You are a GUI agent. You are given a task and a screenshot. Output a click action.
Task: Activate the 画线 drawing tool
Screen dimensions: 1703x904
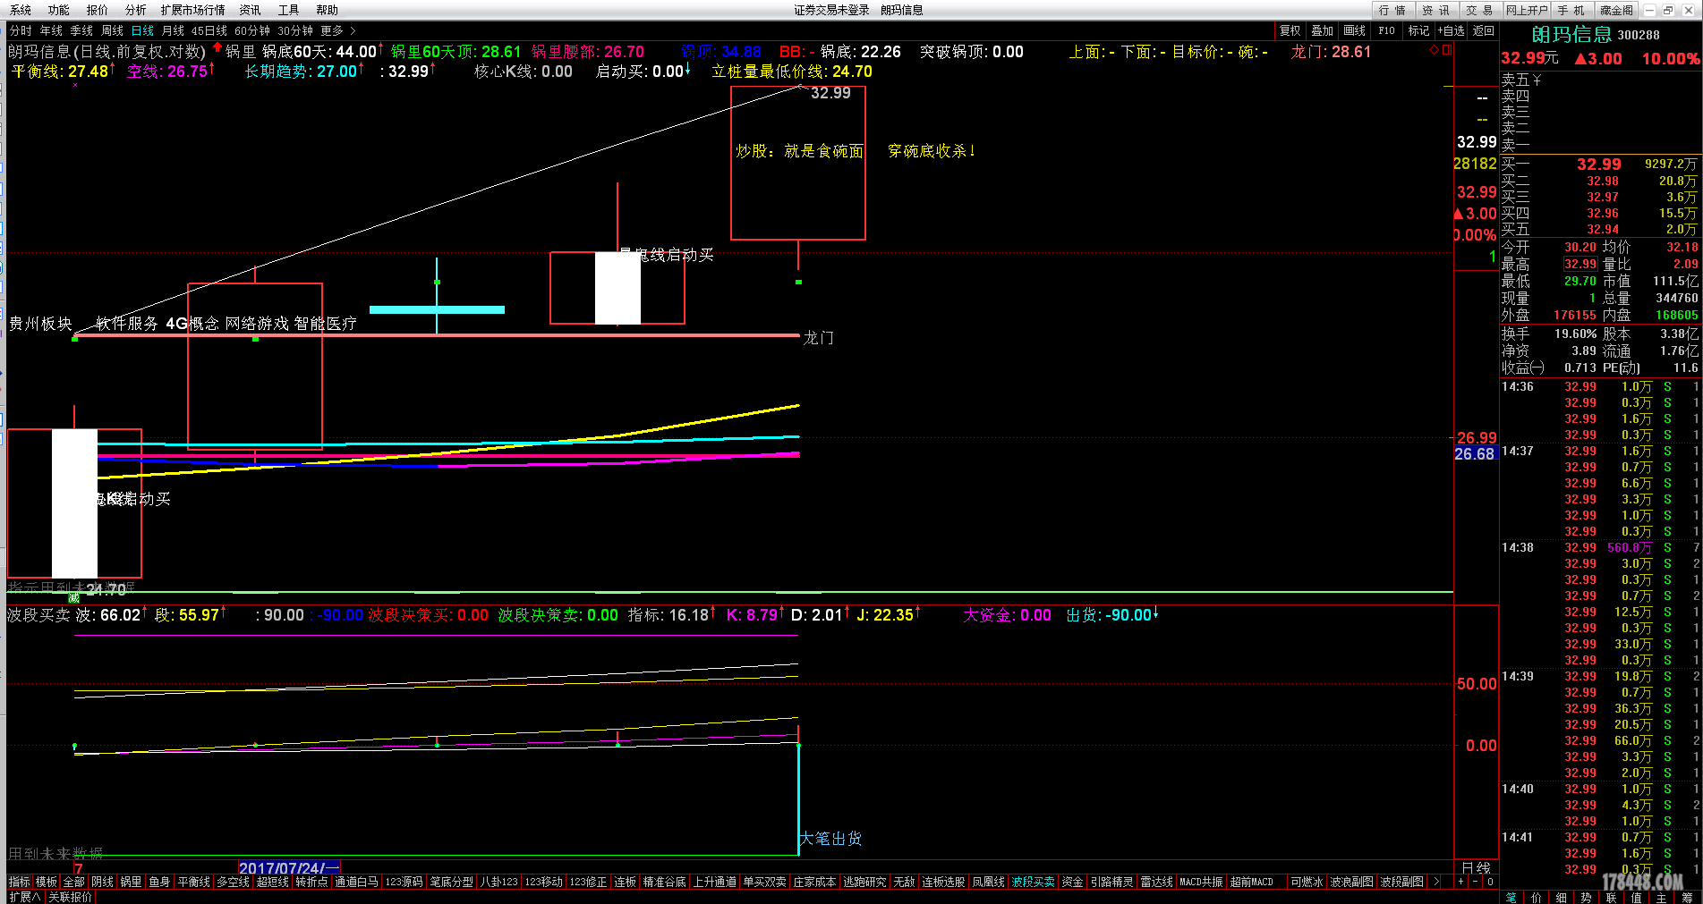pos(1355,30)
